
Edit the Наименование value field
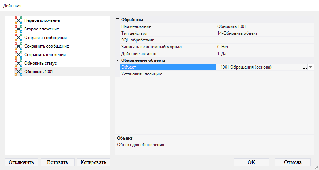(264, 27)
